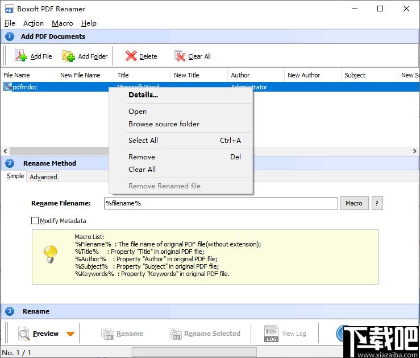Click the Rename Selected button label
Viewport: 420px width, 358px height.
(212, 334)
